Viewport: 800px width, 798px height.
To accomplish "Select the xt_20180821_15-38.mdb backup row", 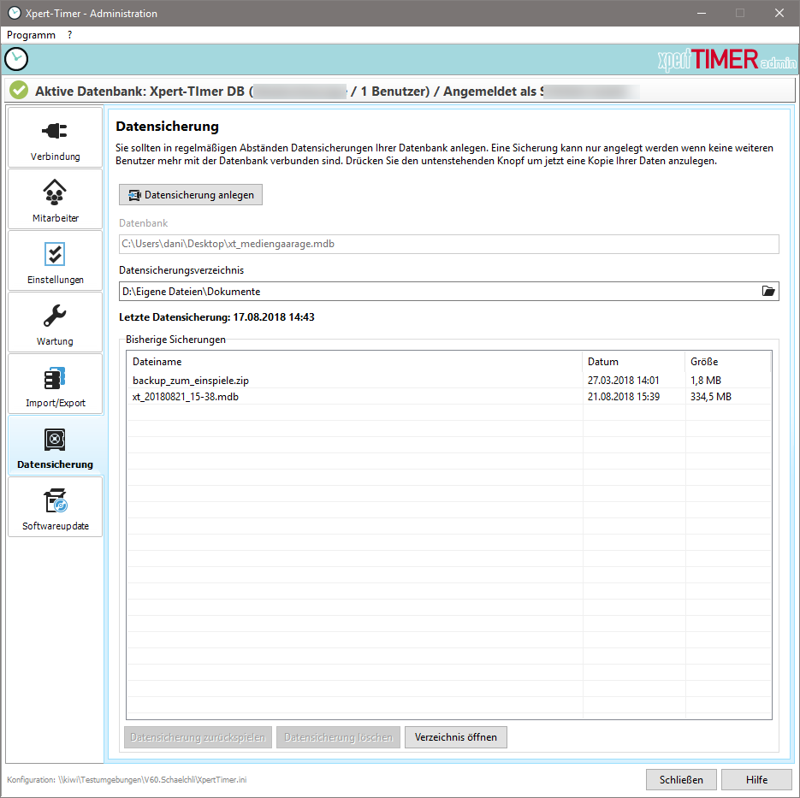I will tap(185, 397).
